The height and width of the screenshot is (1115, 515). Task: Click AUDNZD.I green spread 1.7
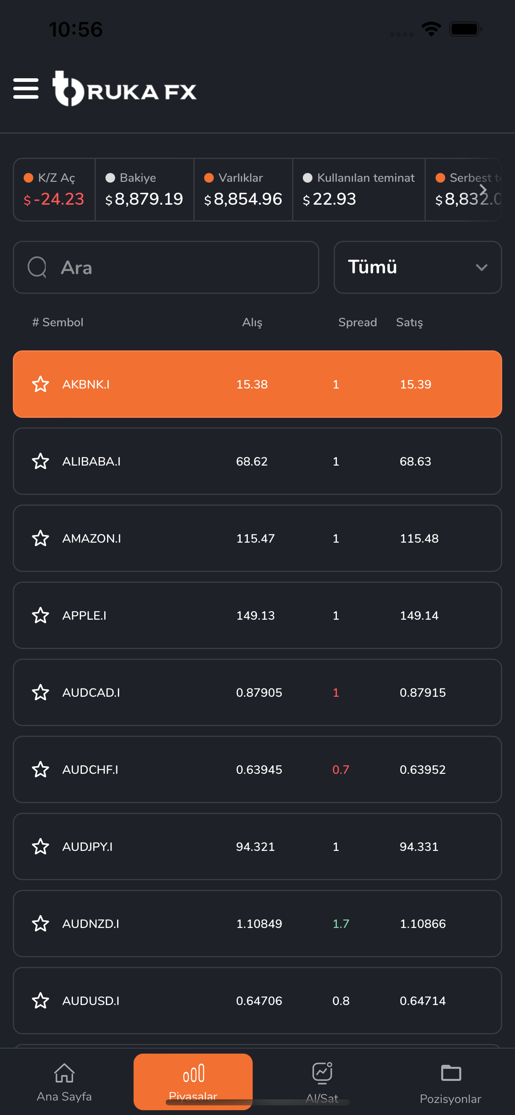point(341,923)
